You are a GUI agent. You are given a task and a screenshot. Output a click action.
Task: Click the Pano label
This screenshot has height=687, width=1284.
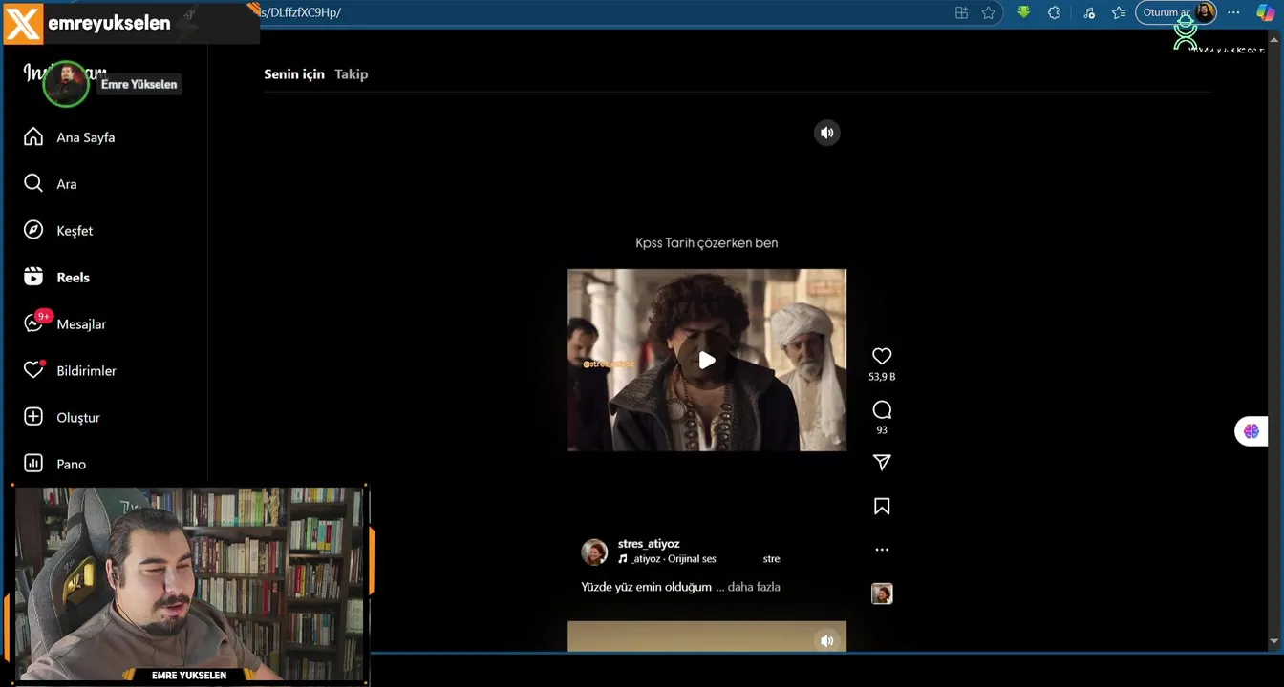71,465
